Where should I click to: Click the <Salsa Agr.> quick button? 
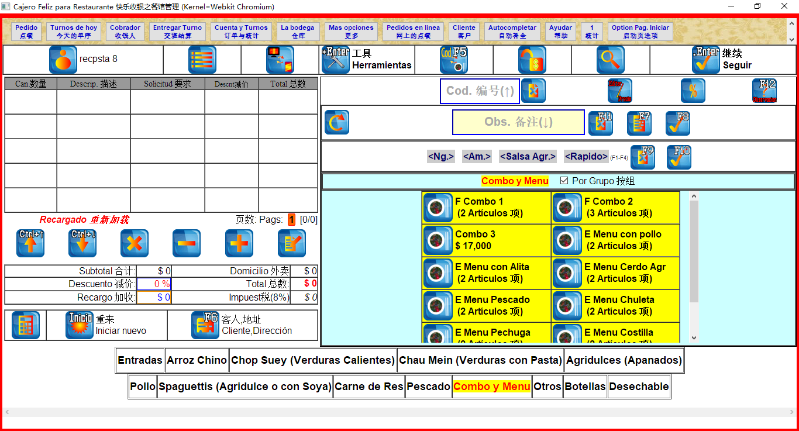coord(528,157)
